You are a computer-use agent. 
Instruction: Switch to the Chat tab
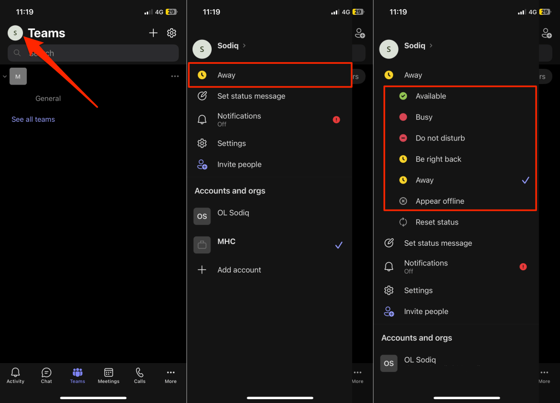tap(46, 376)
